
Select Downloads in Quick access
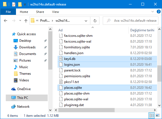(x=27, y=47)
